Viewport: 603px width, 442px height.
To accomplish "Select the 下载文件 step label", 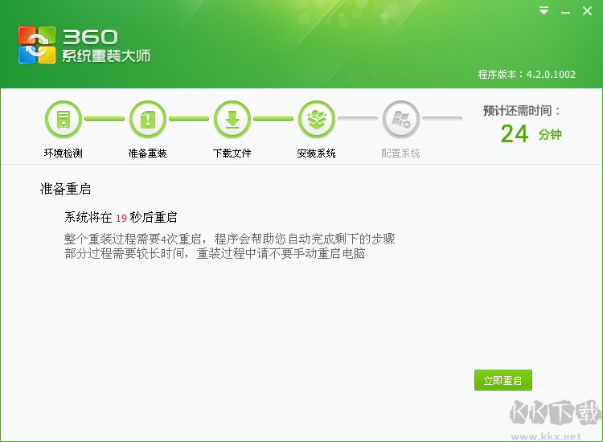I will pyautogui.click(x=232, y=153).
